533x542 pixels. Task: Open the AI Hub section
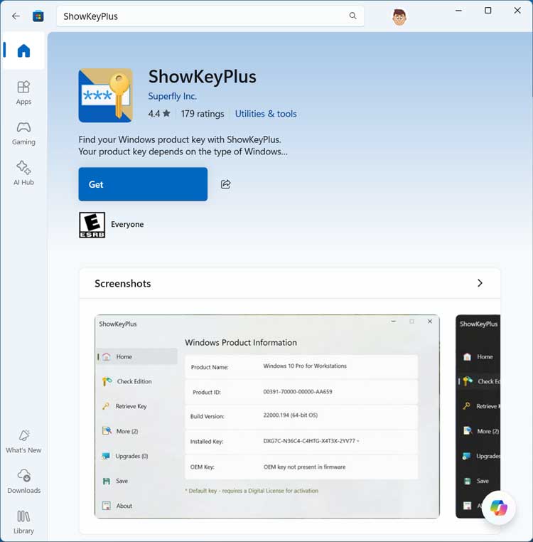click(23, 173)
